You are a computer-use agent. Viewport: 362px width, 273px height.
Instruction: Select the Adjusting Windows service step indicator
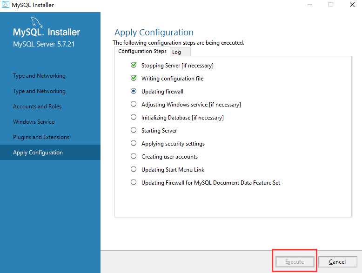pyautogui.click(x=134, y=104)
